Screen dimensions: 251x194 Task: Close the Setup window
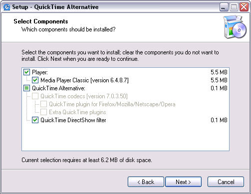click(244, 7)
